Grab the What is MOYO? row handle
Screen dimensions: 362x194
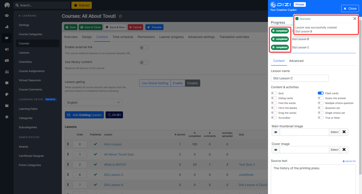[x=68, y=164]
